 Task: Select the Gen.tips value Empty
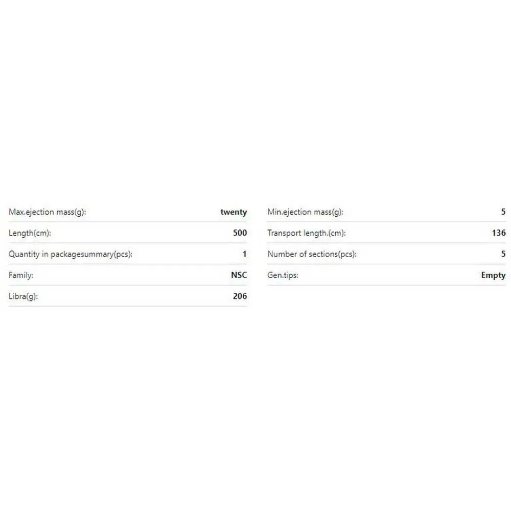(x=493, y=275)
